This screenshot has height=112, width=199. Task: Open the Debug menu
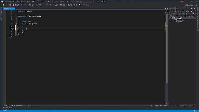(x=34, y=2)
